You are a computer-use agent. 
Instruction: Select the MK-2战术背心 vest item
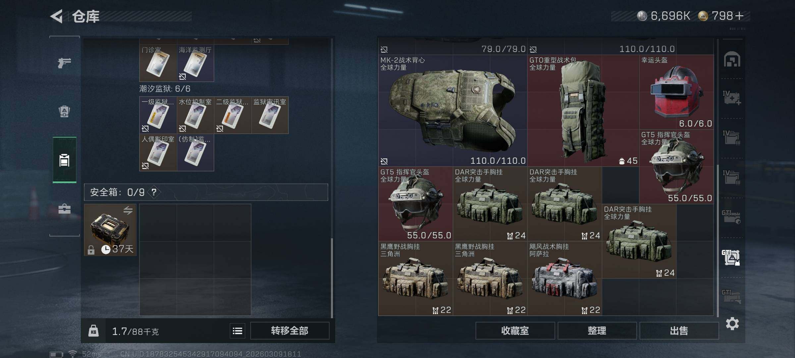point(453,110)
